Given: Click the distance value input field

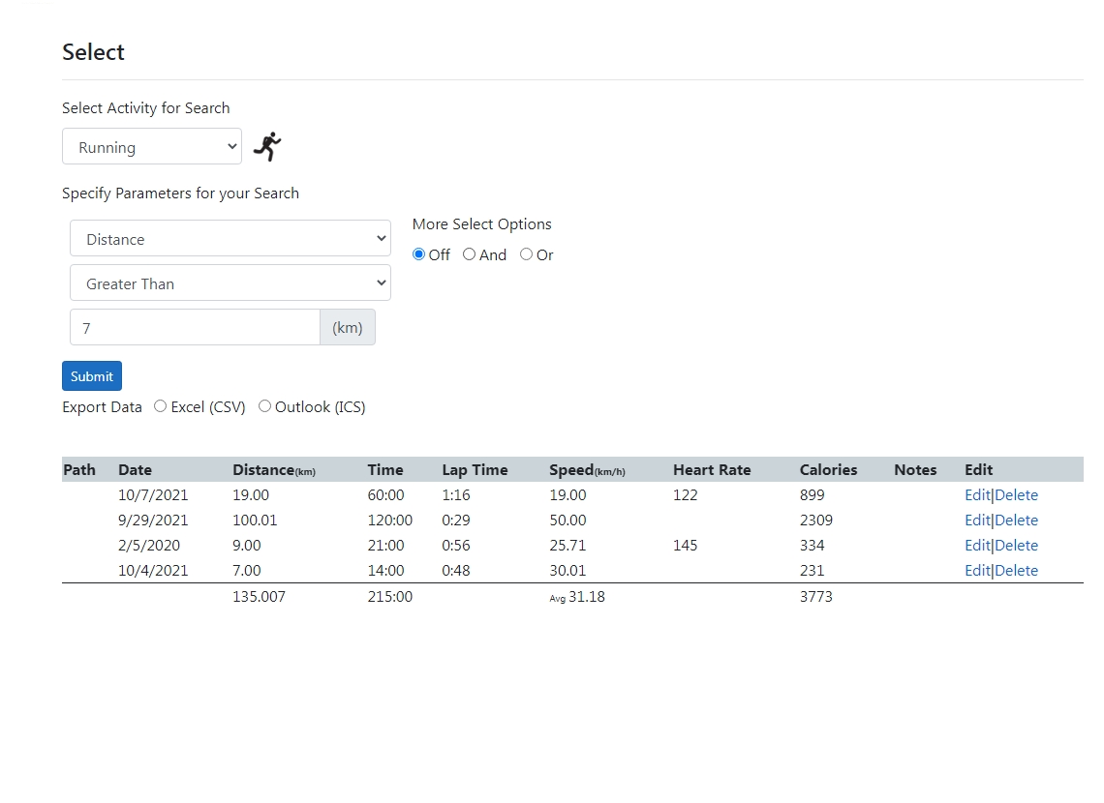Looking at the screenshot, I should click(195, 328).
